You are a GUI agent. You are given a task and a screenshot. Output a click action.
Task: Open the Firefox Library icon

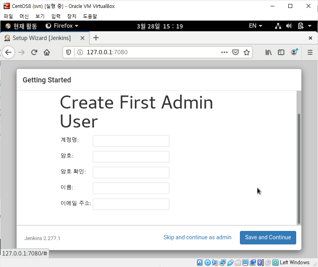pyautogui.click(x=268, y=52)
